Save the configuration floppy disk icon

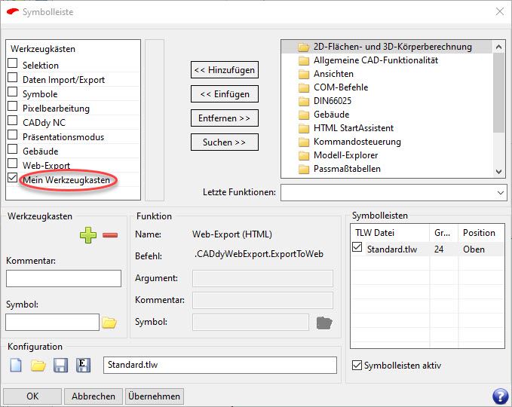[x=61, y=365]
